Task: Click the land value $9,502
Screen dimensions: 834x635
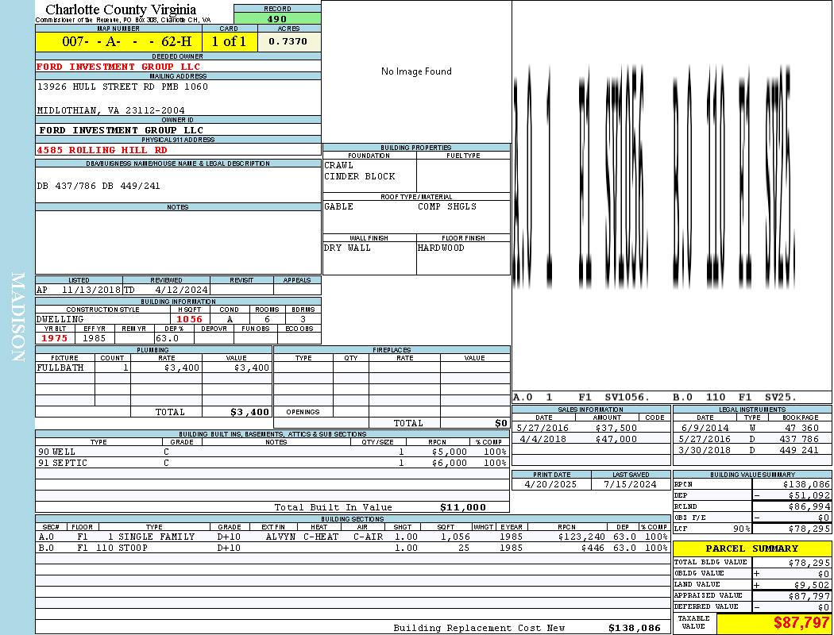Action: [812, 585]
